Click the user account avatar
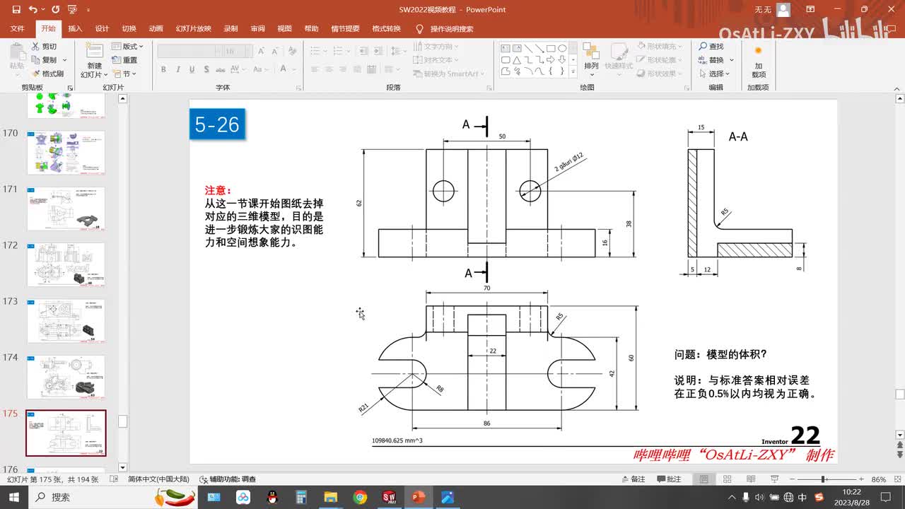Image resolution: width=905 pixels, height=509 pixels. (783, 10)
